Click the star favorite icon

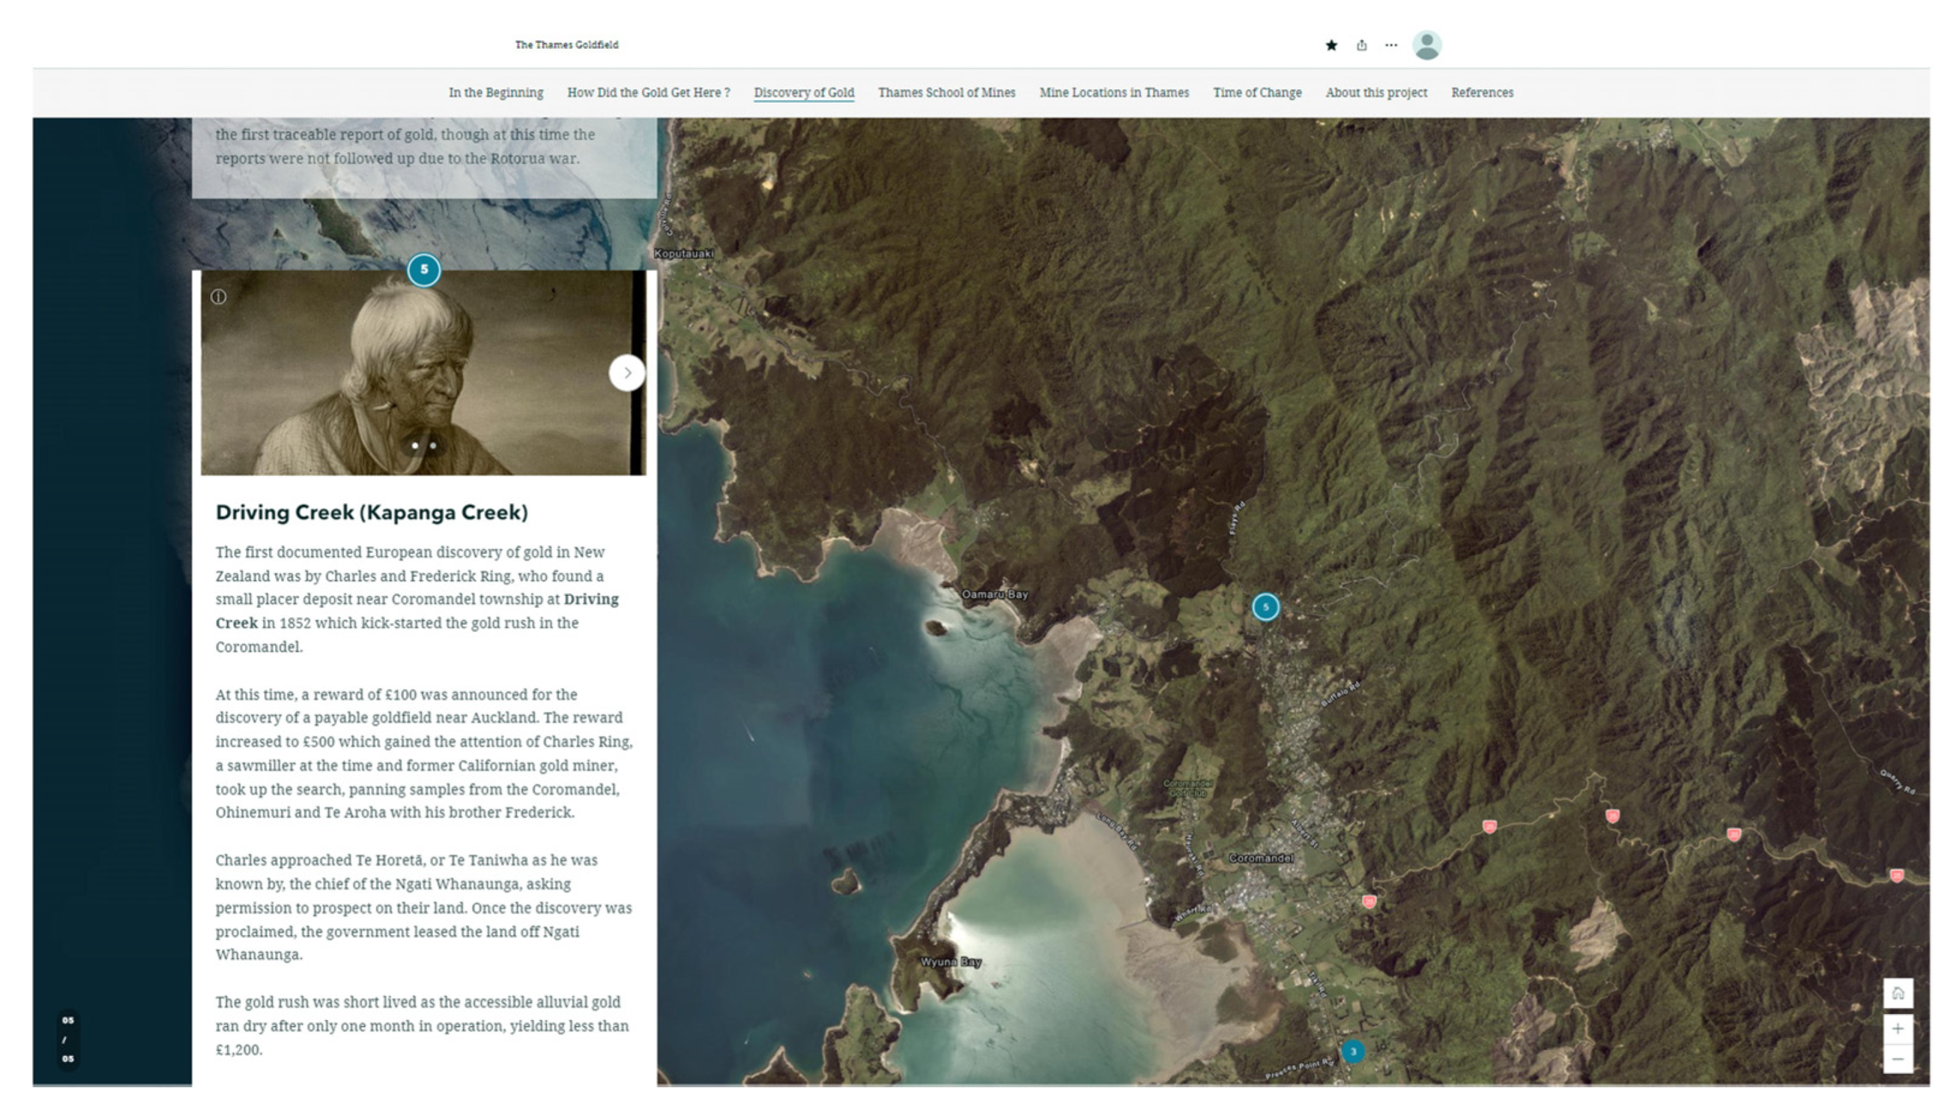pyautogui.click(x=1331, y=45)
